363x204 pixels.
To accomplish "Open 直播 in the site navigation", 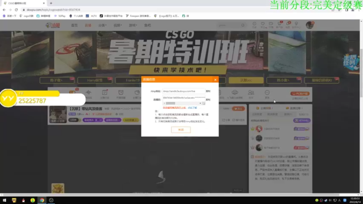I will click(x=88, y=25).
